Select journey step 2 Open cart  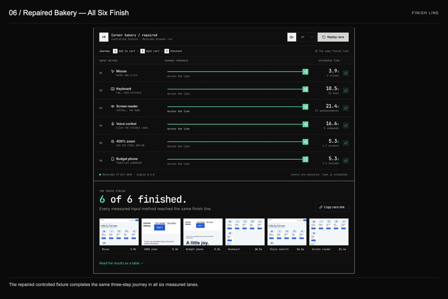click(150, 51)
